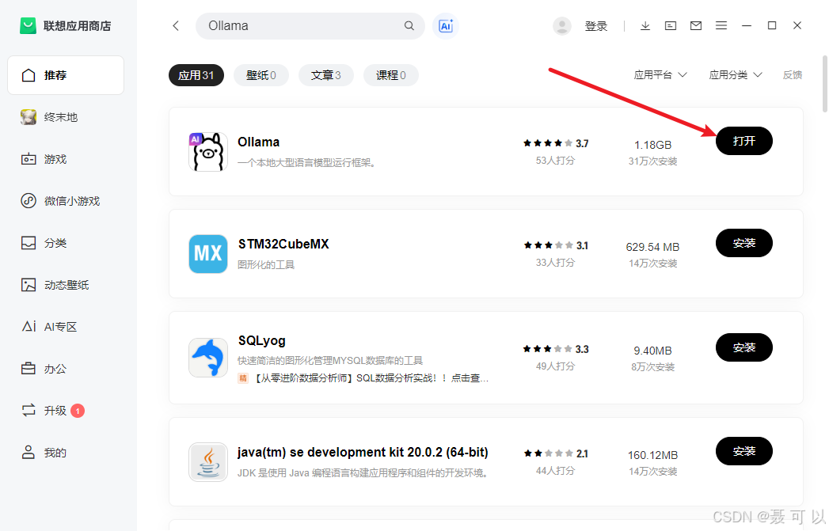Click 打开 to launch Ollama
Viewport: 829px width, 531px height.
coord(743,141)
